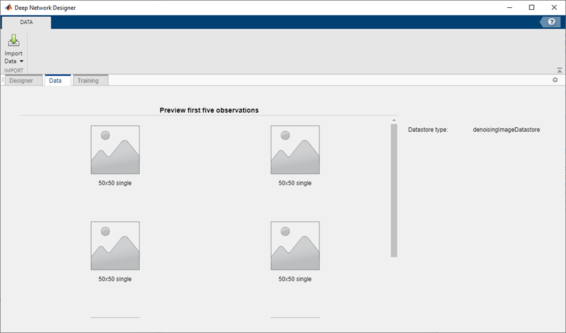Close the Deep Network Designer window

tap(554, 8)
